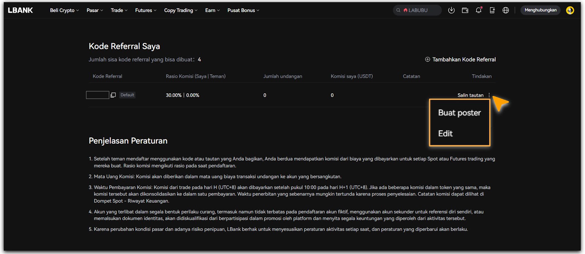Open the notifications bell

479,10
